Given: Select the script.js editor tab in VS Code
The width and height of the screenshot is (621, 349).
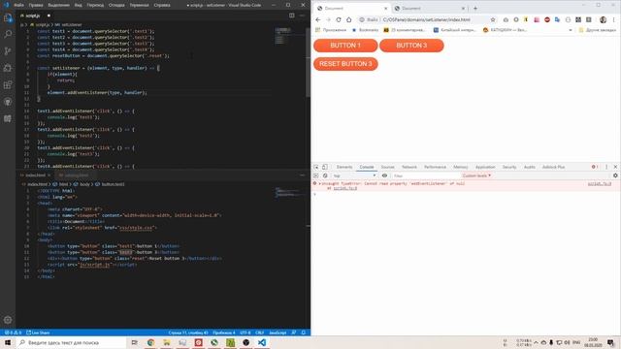Looking at the screenshot, I should point(33,16).
